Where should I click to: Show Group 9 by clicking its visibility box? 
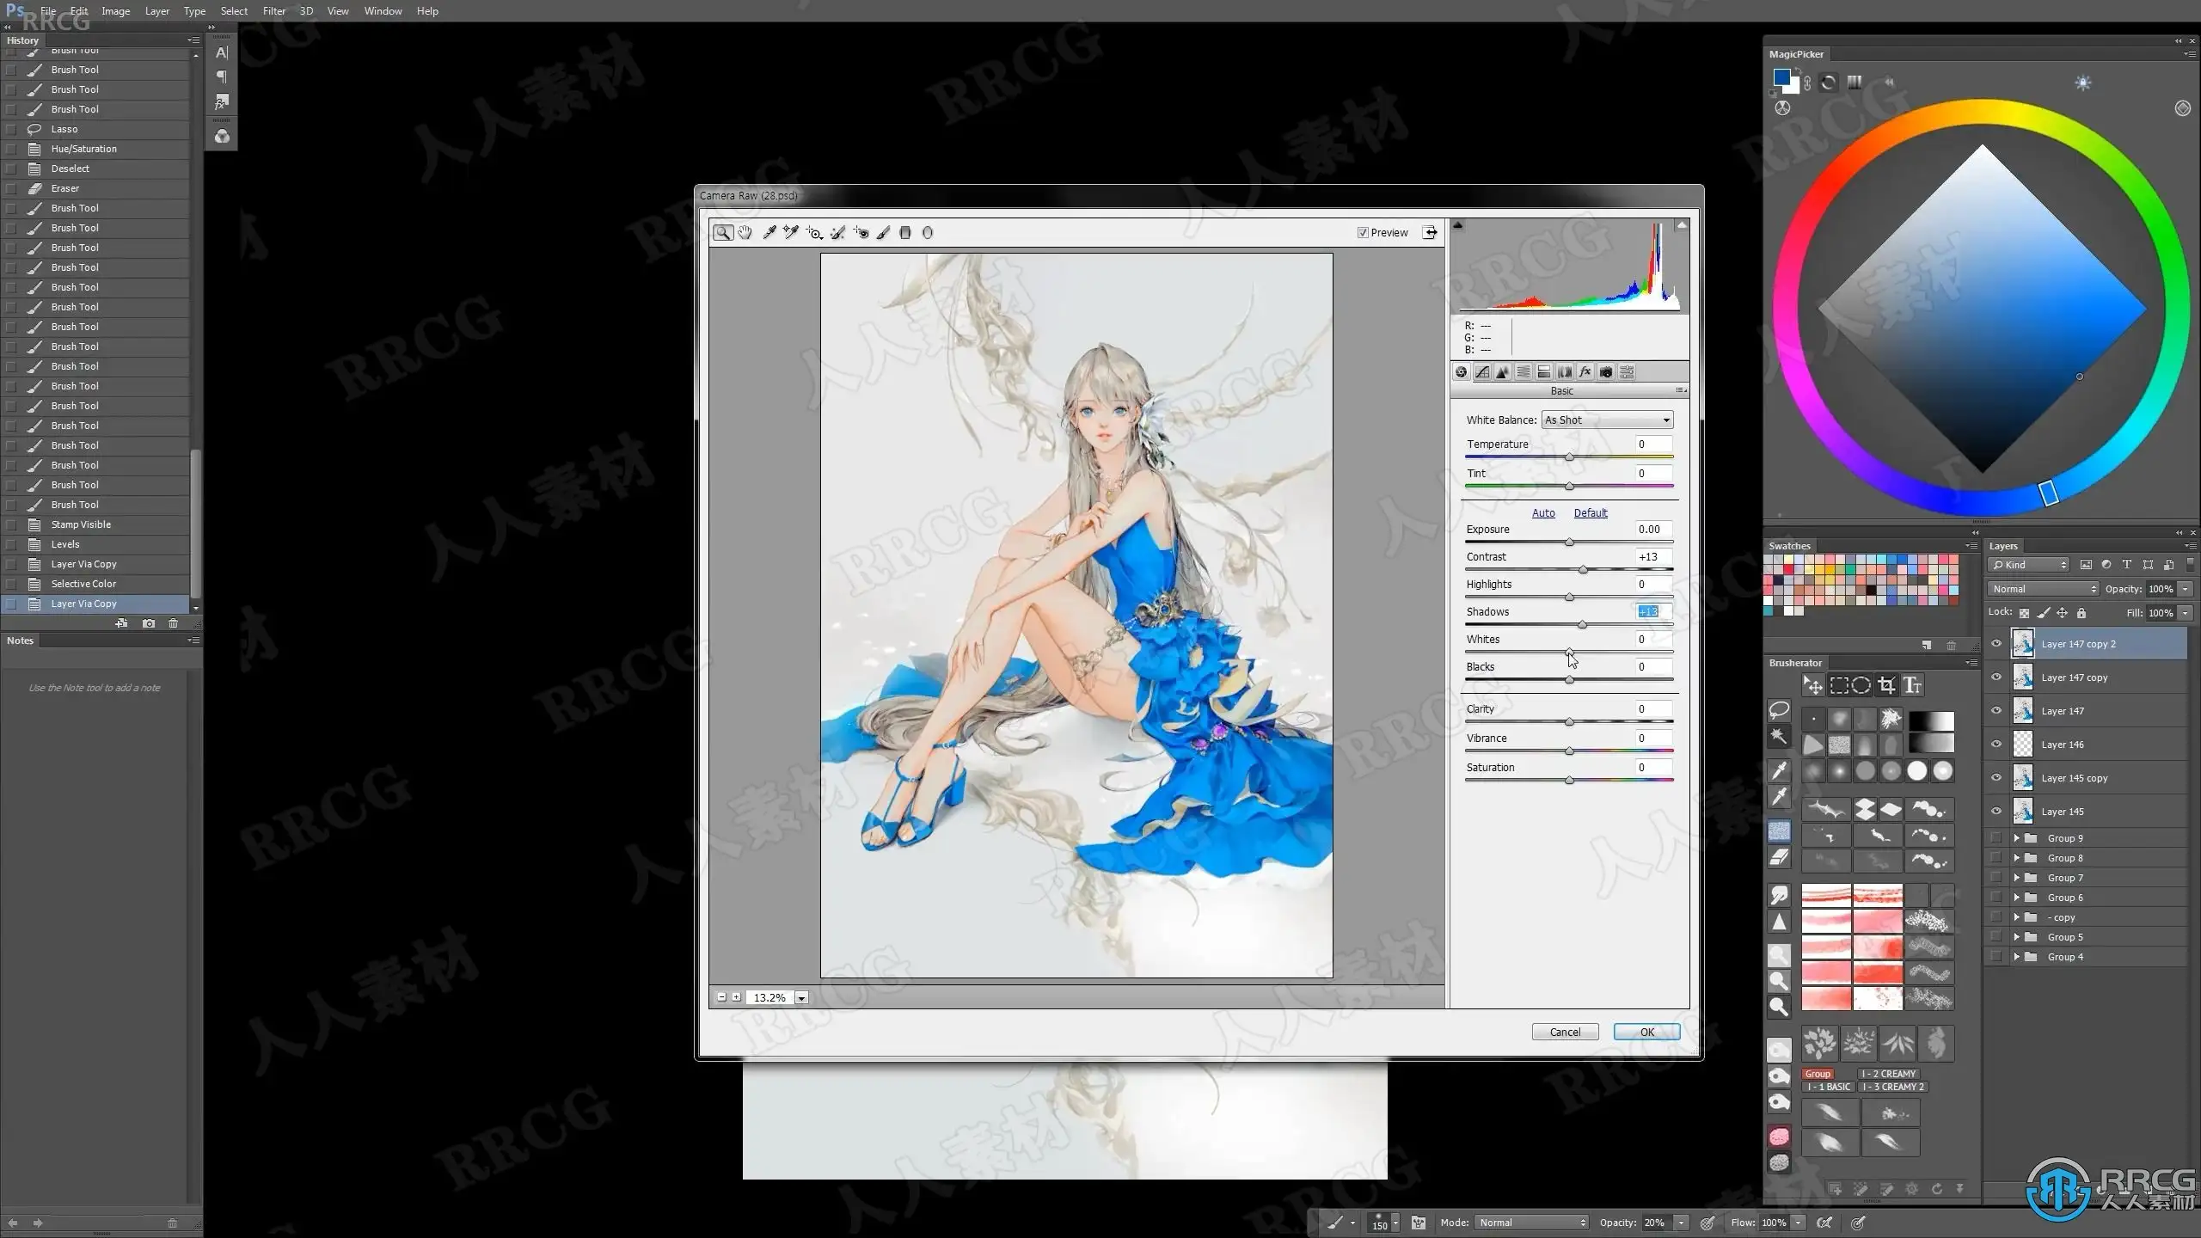coord(1996,838)
